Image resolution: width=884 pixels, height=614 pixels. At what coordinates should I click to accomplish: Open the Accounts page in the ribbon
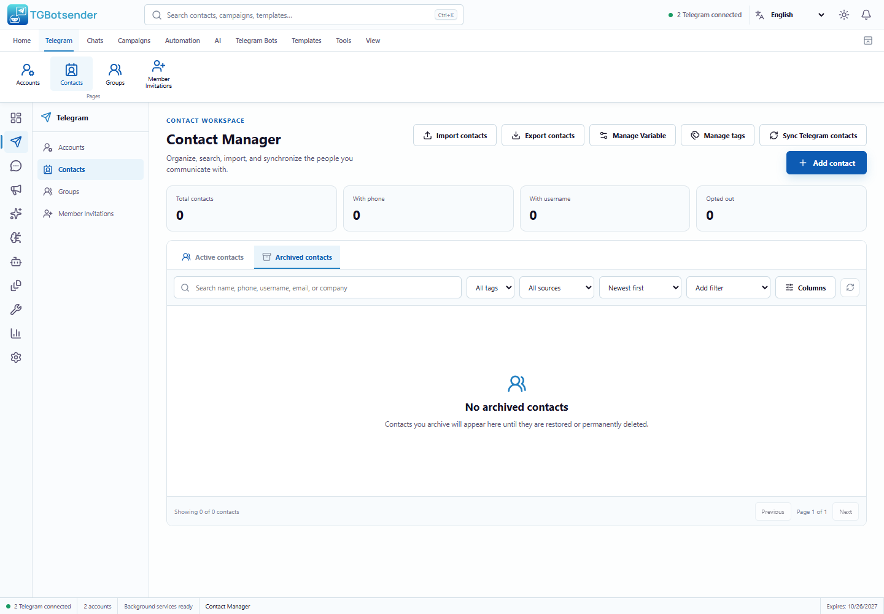point(28,74)
